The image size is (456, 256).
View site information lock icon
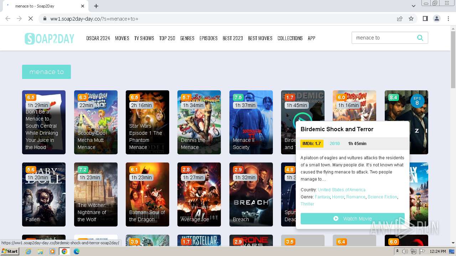45,18
